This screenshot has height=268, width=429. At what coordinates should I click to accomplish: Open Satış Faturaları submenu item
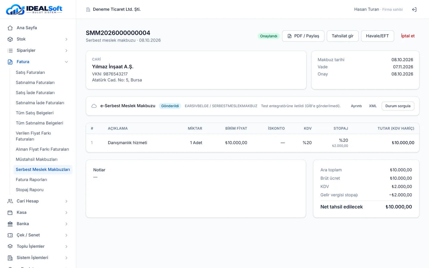coord(30,72)
